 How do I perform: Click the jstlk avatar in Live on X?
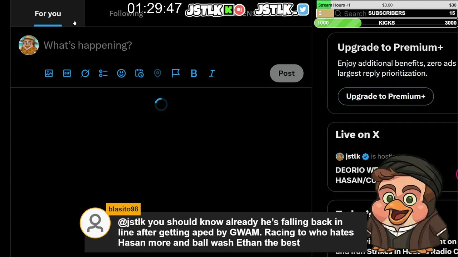pos(340,156)
